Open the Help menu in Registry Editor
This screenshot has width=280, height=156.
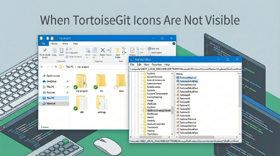(x=167, y=65)
